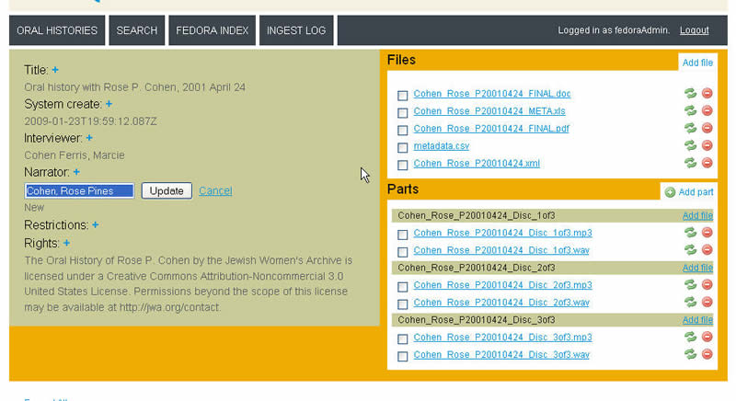The width and height of the screenshot is (736, 401).
Task: Click Add part in Parts header
Action: (x=689, y=192)
